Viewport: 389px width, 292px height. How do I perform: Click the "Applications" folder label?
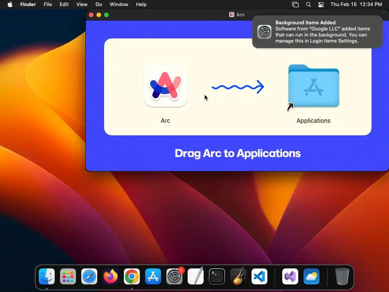coord(313,121)
